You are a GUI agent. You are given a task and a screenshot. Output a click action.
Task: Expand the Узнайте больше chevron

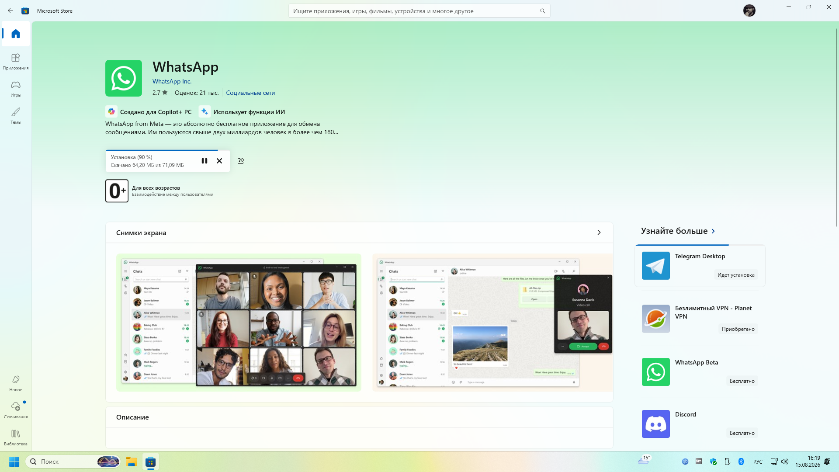(713, 231)
